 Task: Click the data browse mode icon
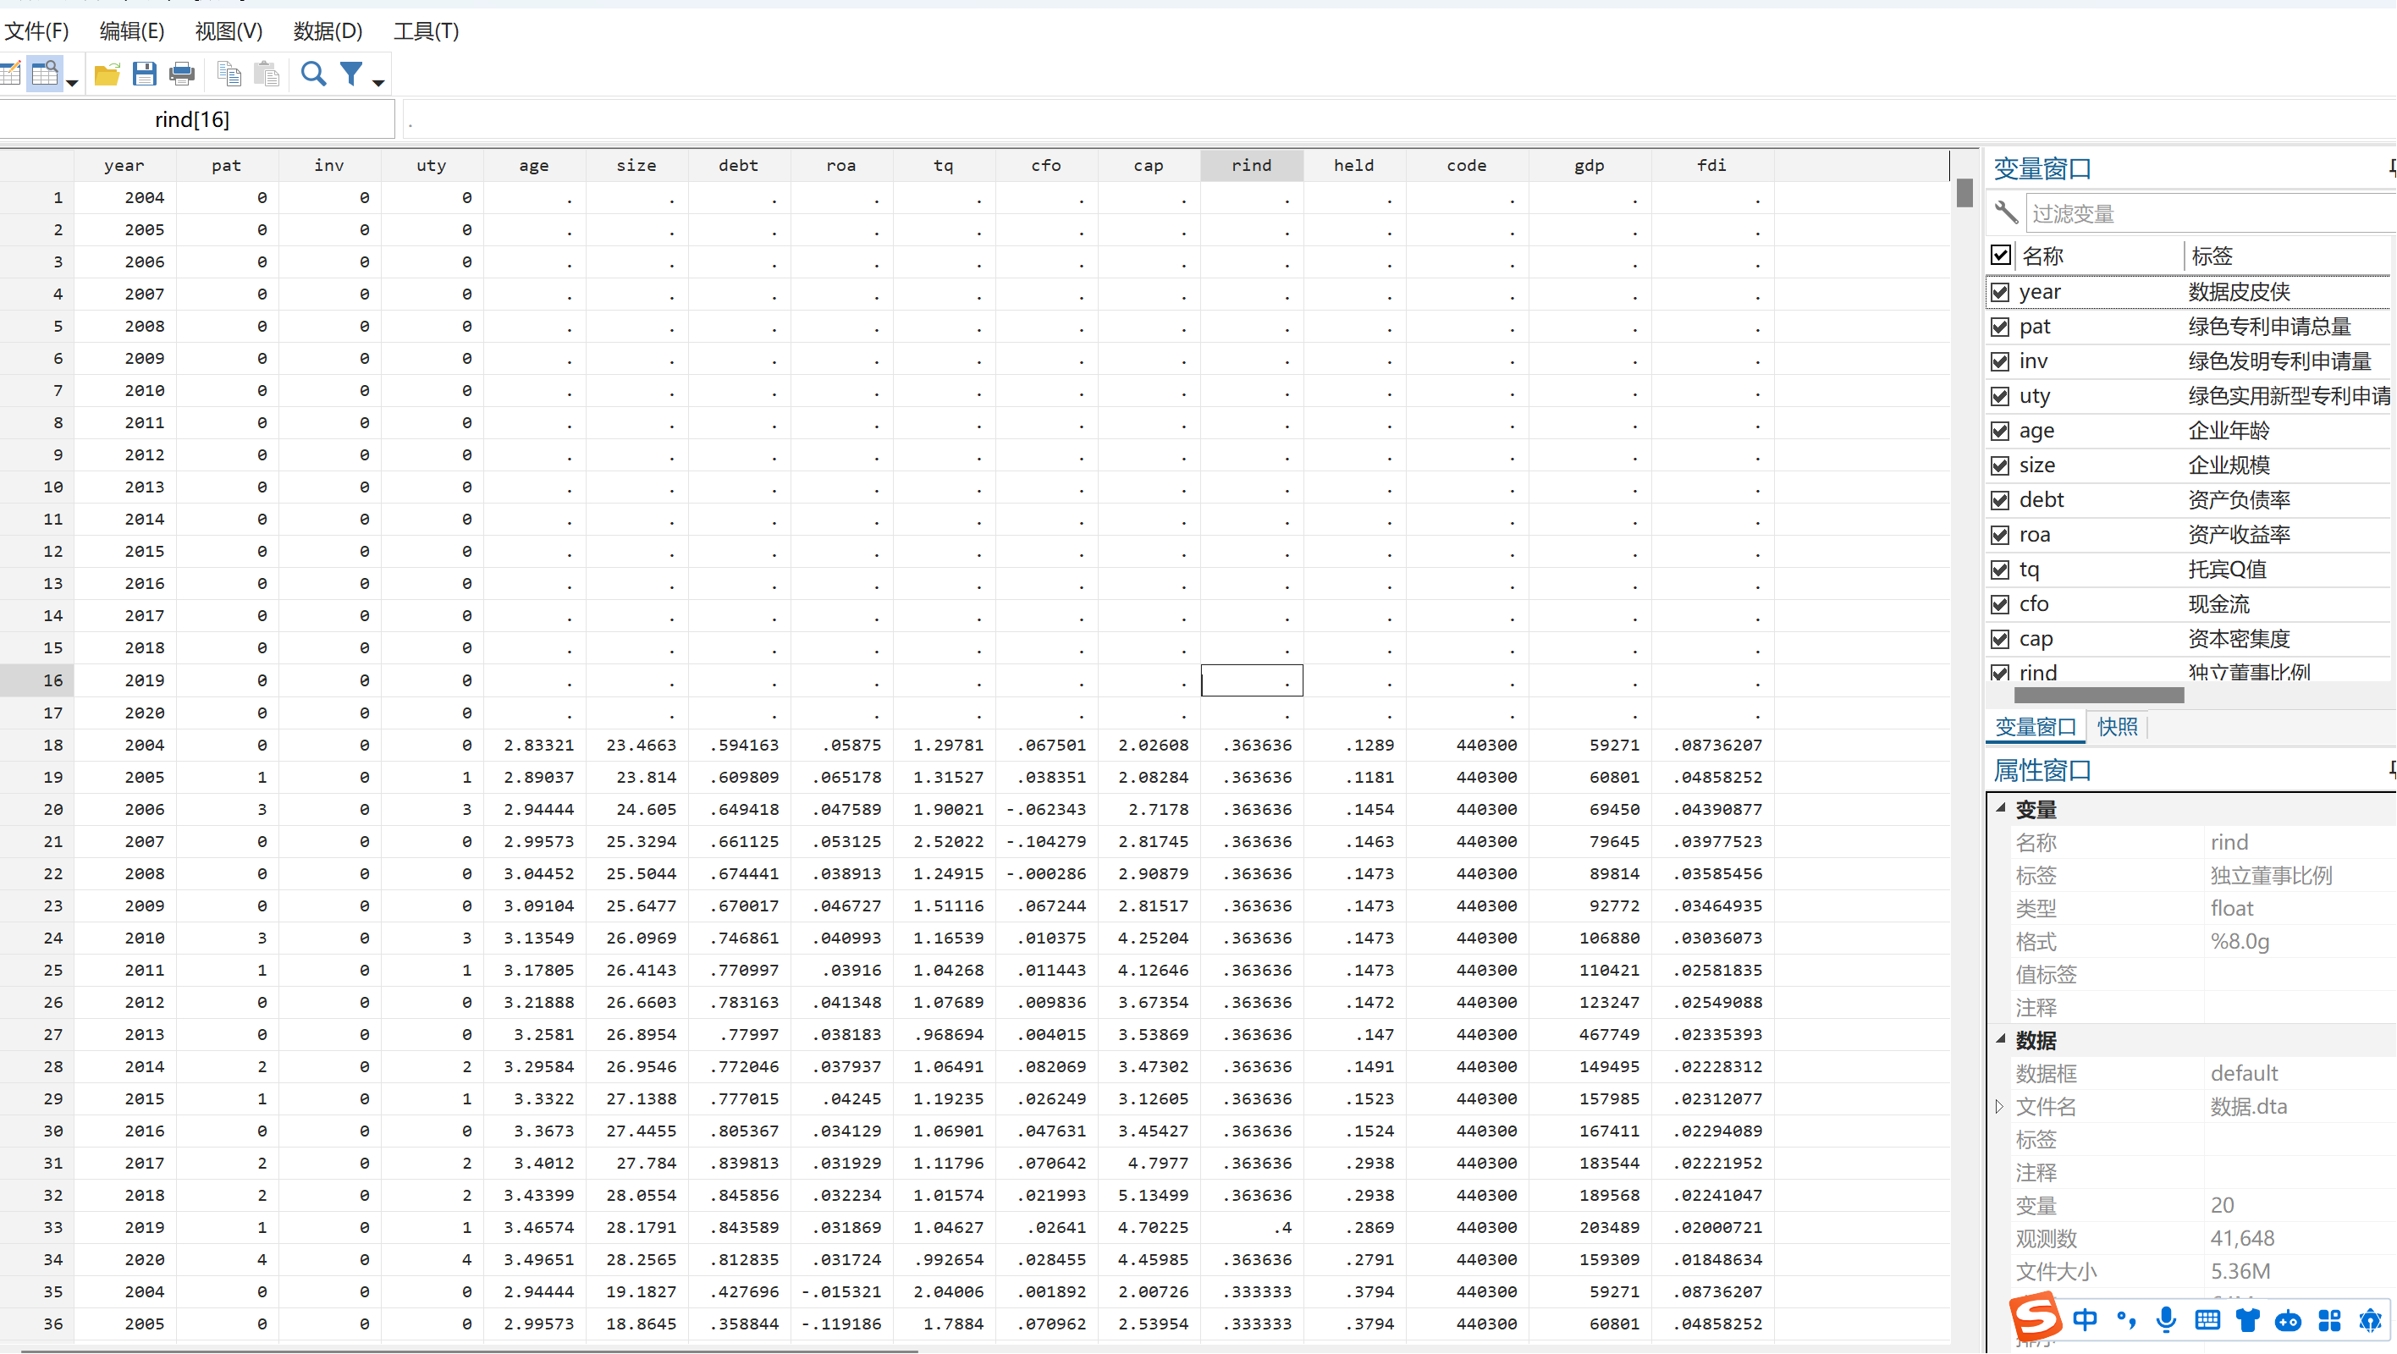click(45, 74)
